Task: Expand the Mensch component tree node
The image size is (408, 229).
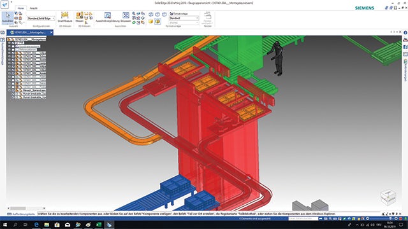Action: [x=10, y=90]
